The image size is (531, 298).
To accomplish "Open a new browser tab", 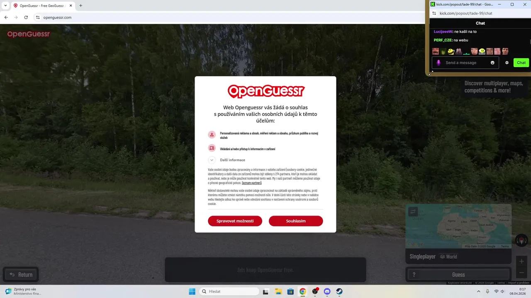I will 80,5.
